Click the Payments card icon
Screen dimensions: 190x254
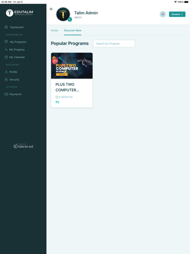click(x=6, y=94)
